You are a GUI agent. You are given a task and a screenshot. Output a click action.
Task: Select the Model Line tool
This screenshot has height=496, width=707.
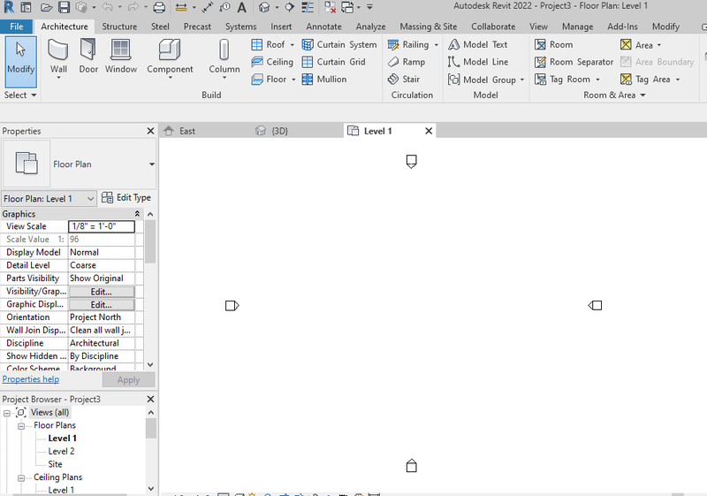point(478,62)
